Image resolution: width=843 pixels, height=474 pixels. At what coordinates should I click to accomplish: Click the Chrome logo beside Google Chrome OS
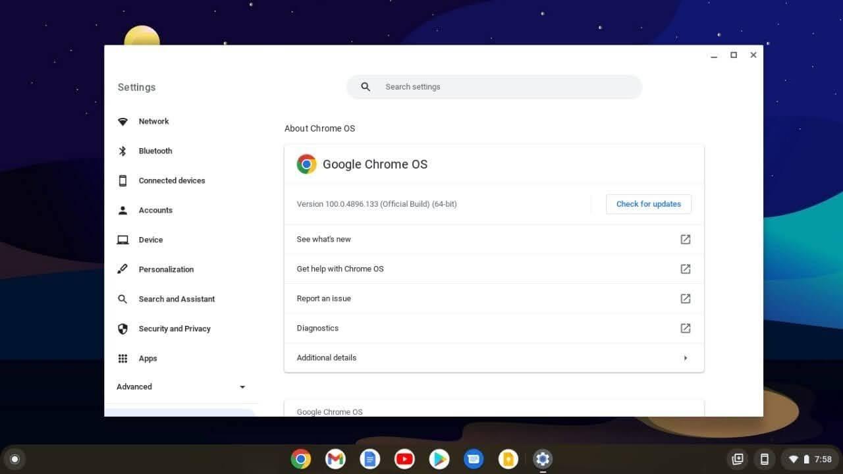[x=306, y=164]
